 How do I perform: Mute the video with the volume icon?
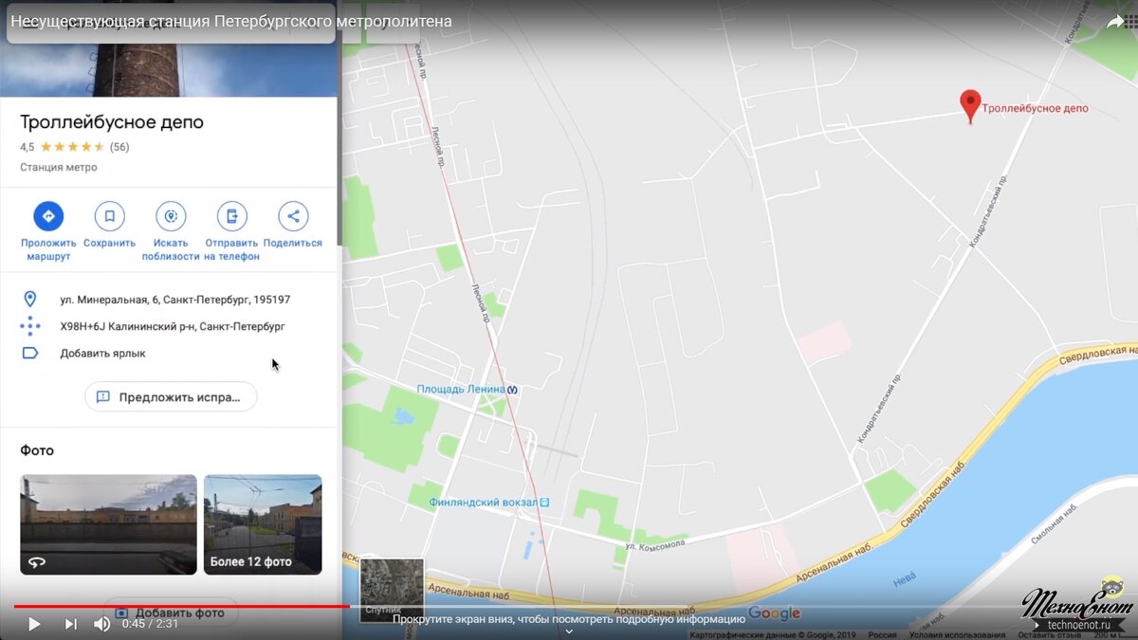(x=104, y=624)
